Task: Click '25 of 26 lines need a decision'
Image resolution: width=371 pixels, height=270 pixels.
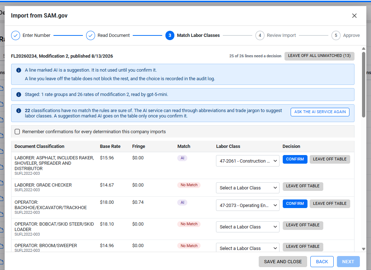Action: tap(255, 56)
